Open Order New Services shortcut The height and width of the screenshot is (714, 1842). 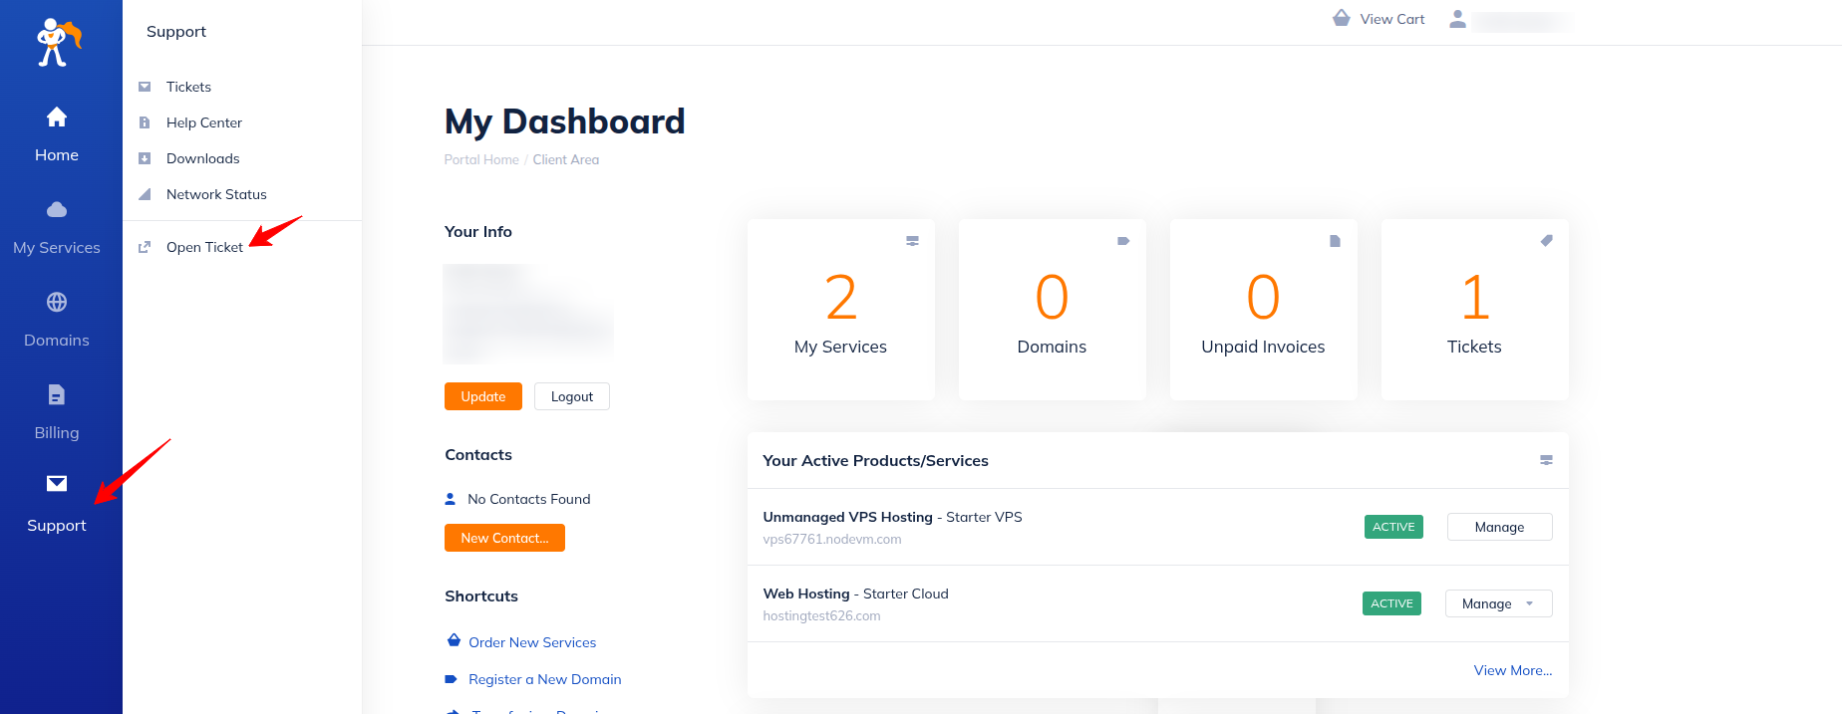pos(532,642)
